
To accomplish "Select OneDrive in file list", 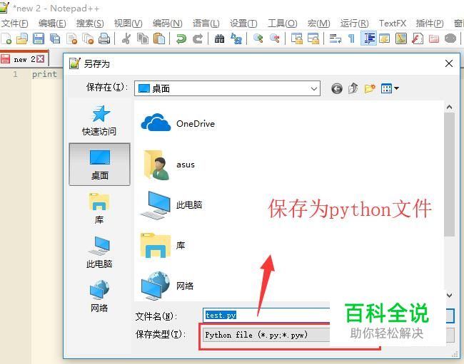I will pos(178,123).
